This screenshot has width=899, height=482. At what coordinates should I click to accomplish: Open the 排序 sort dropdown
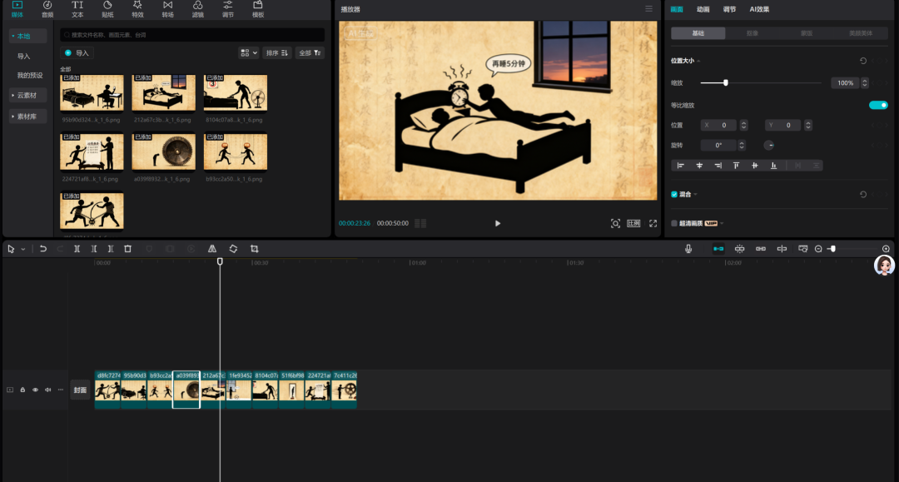coord(277,52)
